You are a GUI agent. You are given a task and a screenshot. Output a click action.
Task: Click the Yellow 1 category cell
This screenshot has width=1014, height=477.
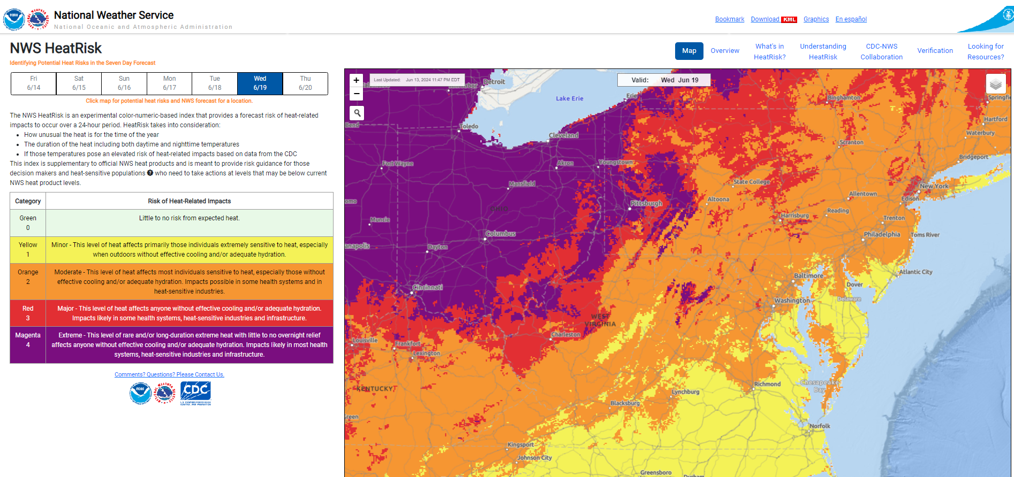point(28,250)
